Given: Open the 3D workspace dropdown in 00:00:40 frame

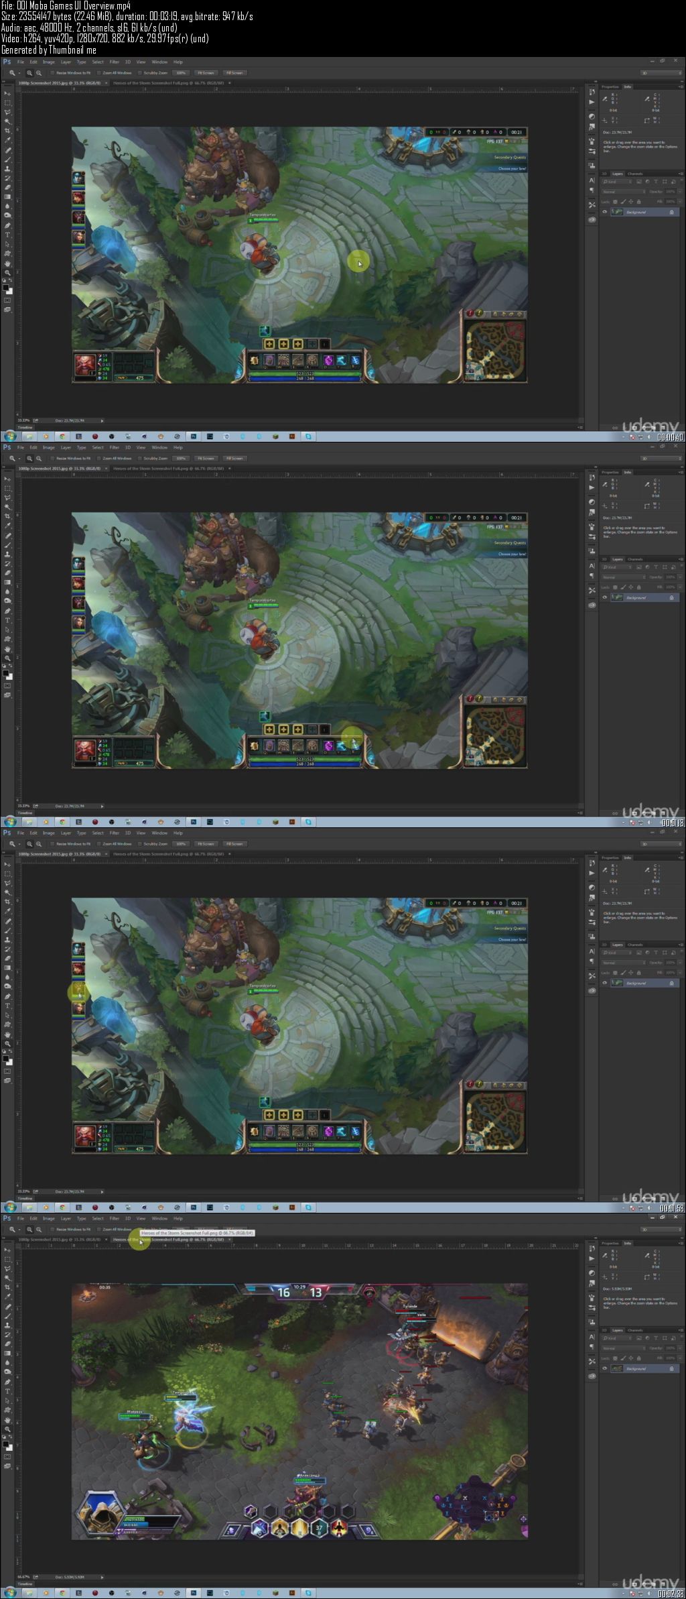Looking at the screenshot, I should point(661,73).
